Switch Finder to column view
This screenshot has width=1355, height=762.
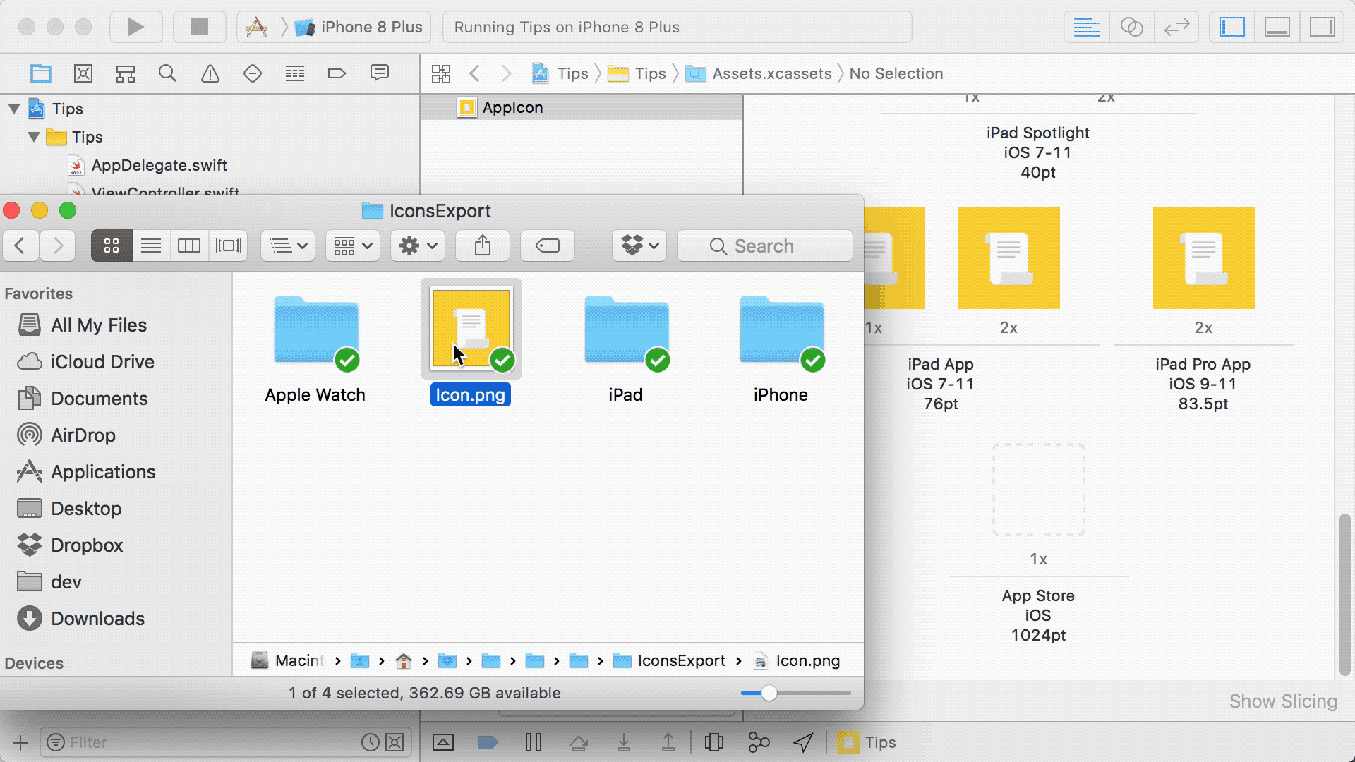coord(189,246)
